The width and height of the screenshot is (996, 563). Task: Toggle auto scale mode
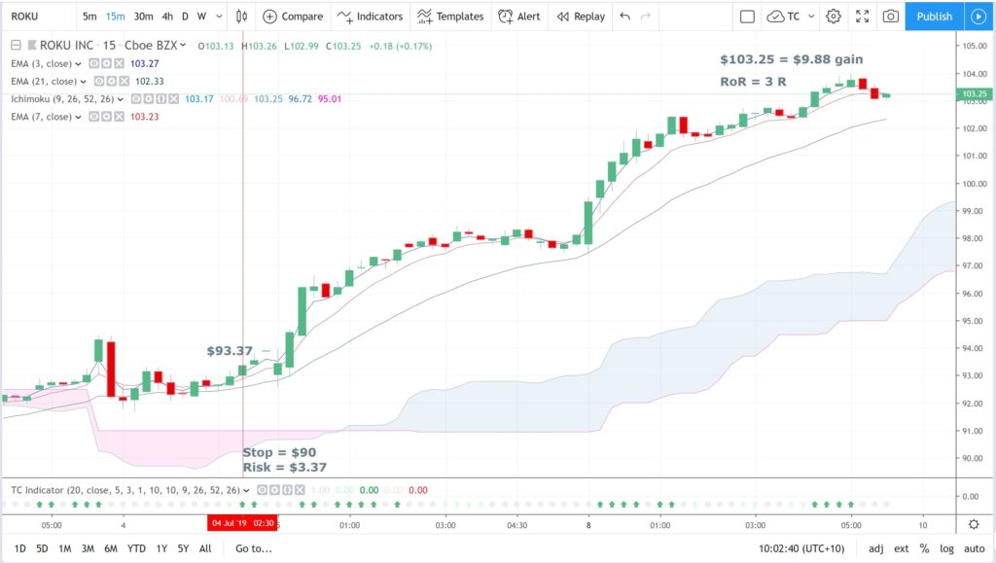[975, 548]
